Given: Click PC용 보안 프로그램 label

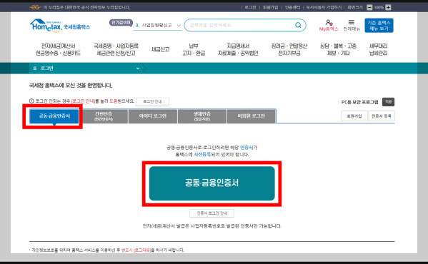Looking at the screenshot, I should coord(359,102).
